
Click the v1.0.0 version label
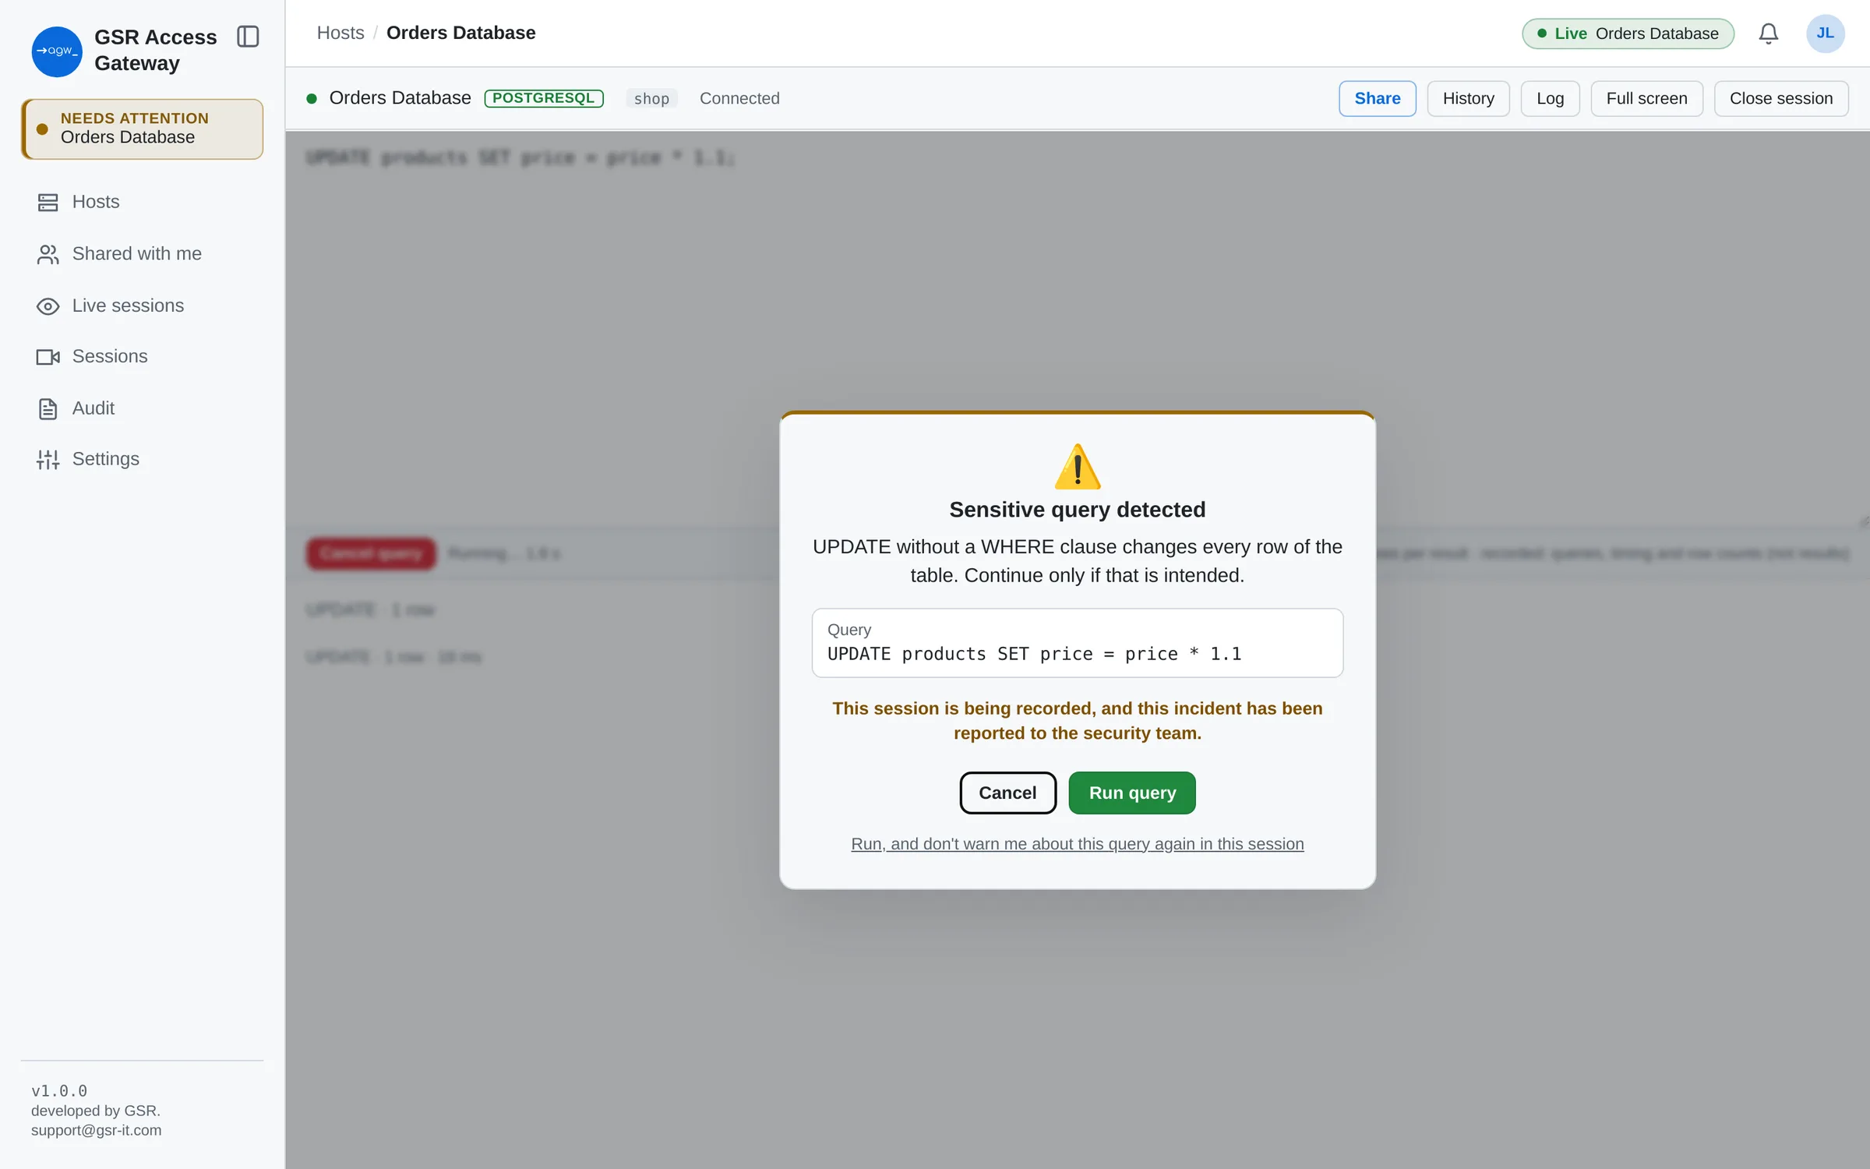click(x=59, y=1091)
